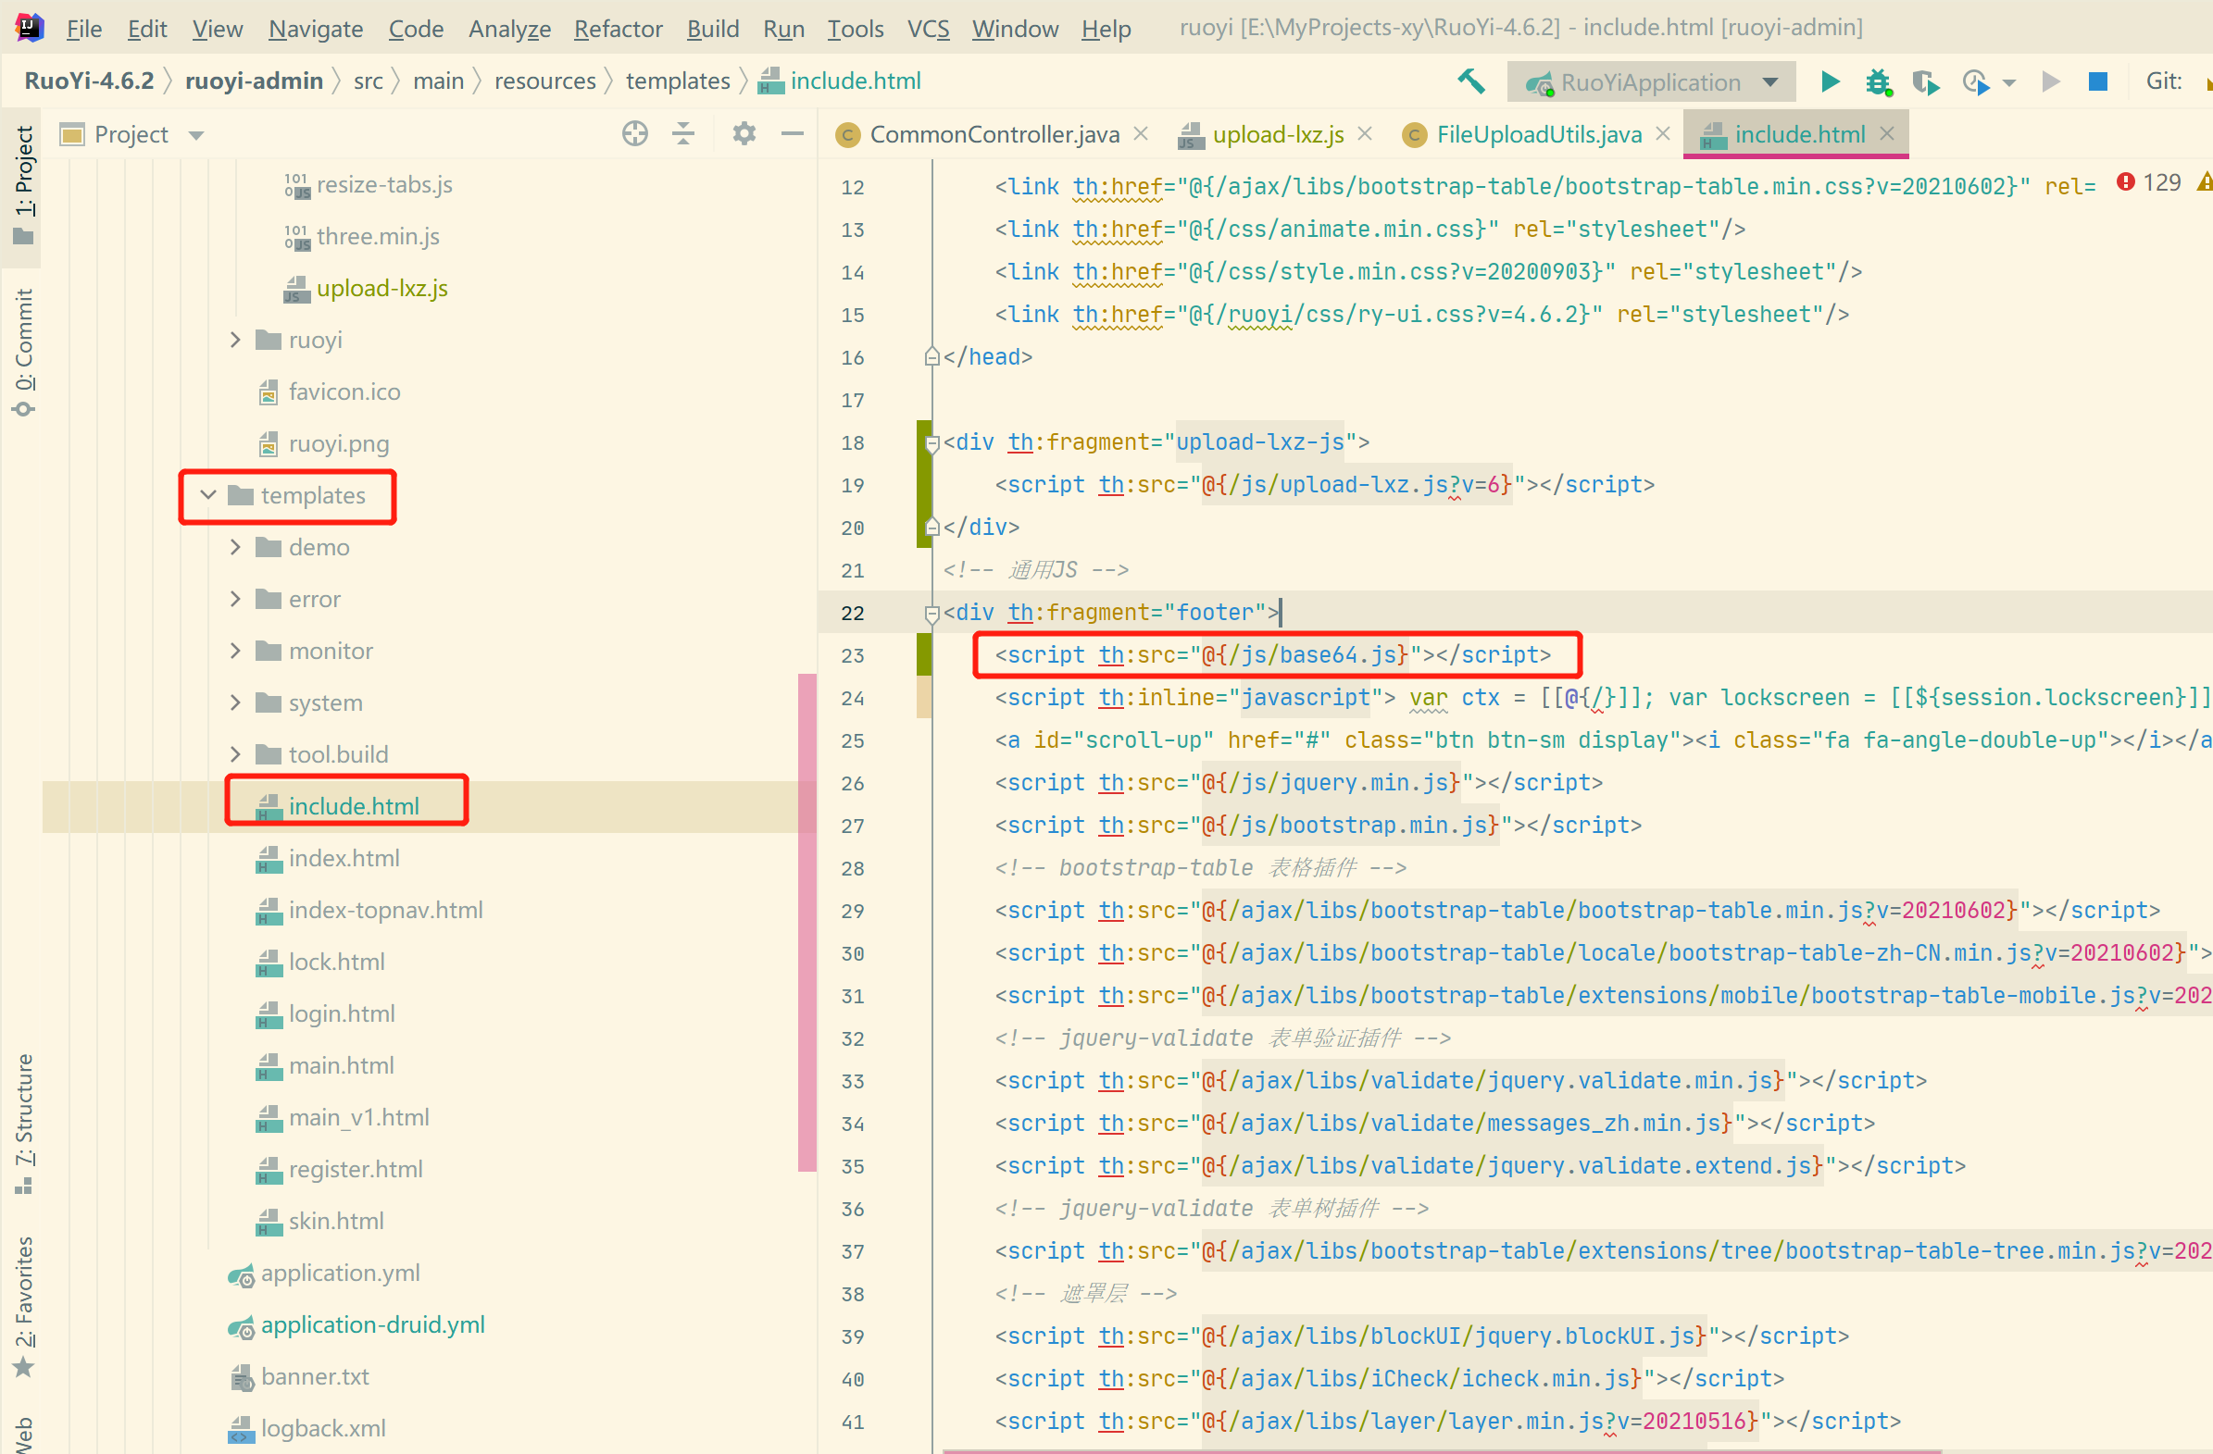
Task: Click resources in the navigation breadcrumb
Action: (x=544, y=81)
